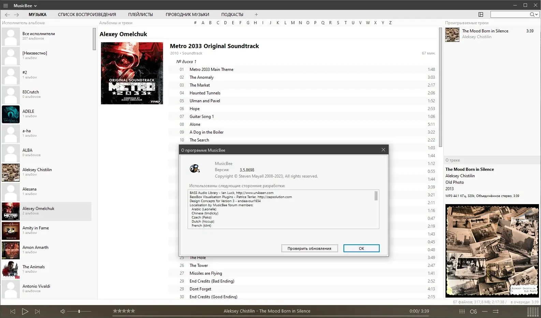Skip to the previous track
This screenshot has height=318, width=541.
click(x=13, y=311)
